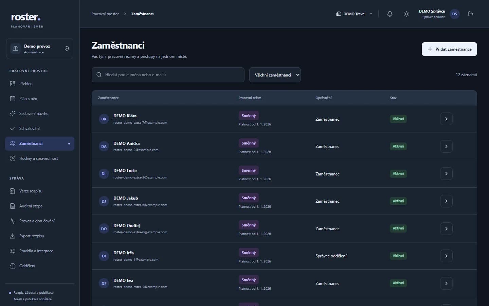Open the Všichni zaměstnanci filter dropdown
489x306 pixels.
275,75
